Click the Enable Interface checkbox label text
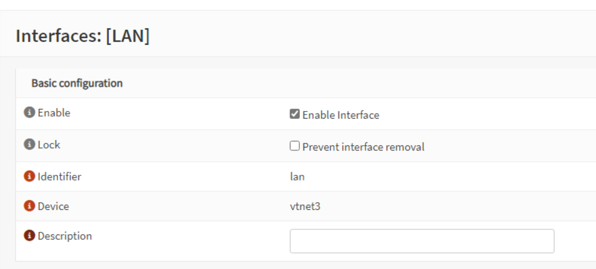 coord(341,115)
